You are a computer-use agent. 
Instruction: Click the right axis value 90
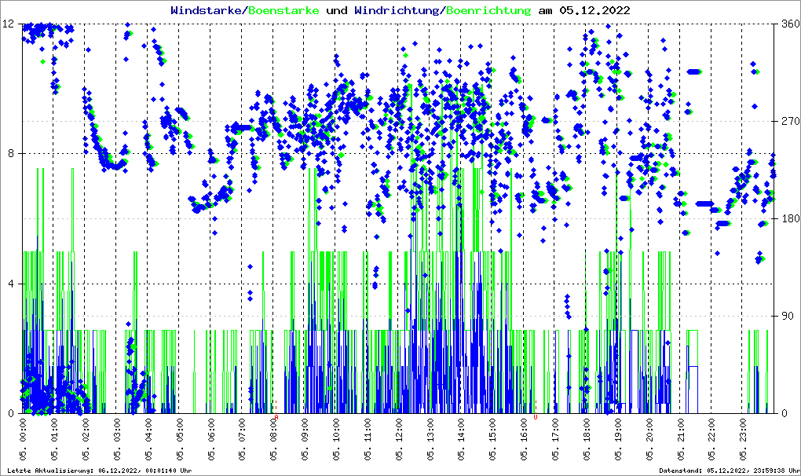(788, 317)
